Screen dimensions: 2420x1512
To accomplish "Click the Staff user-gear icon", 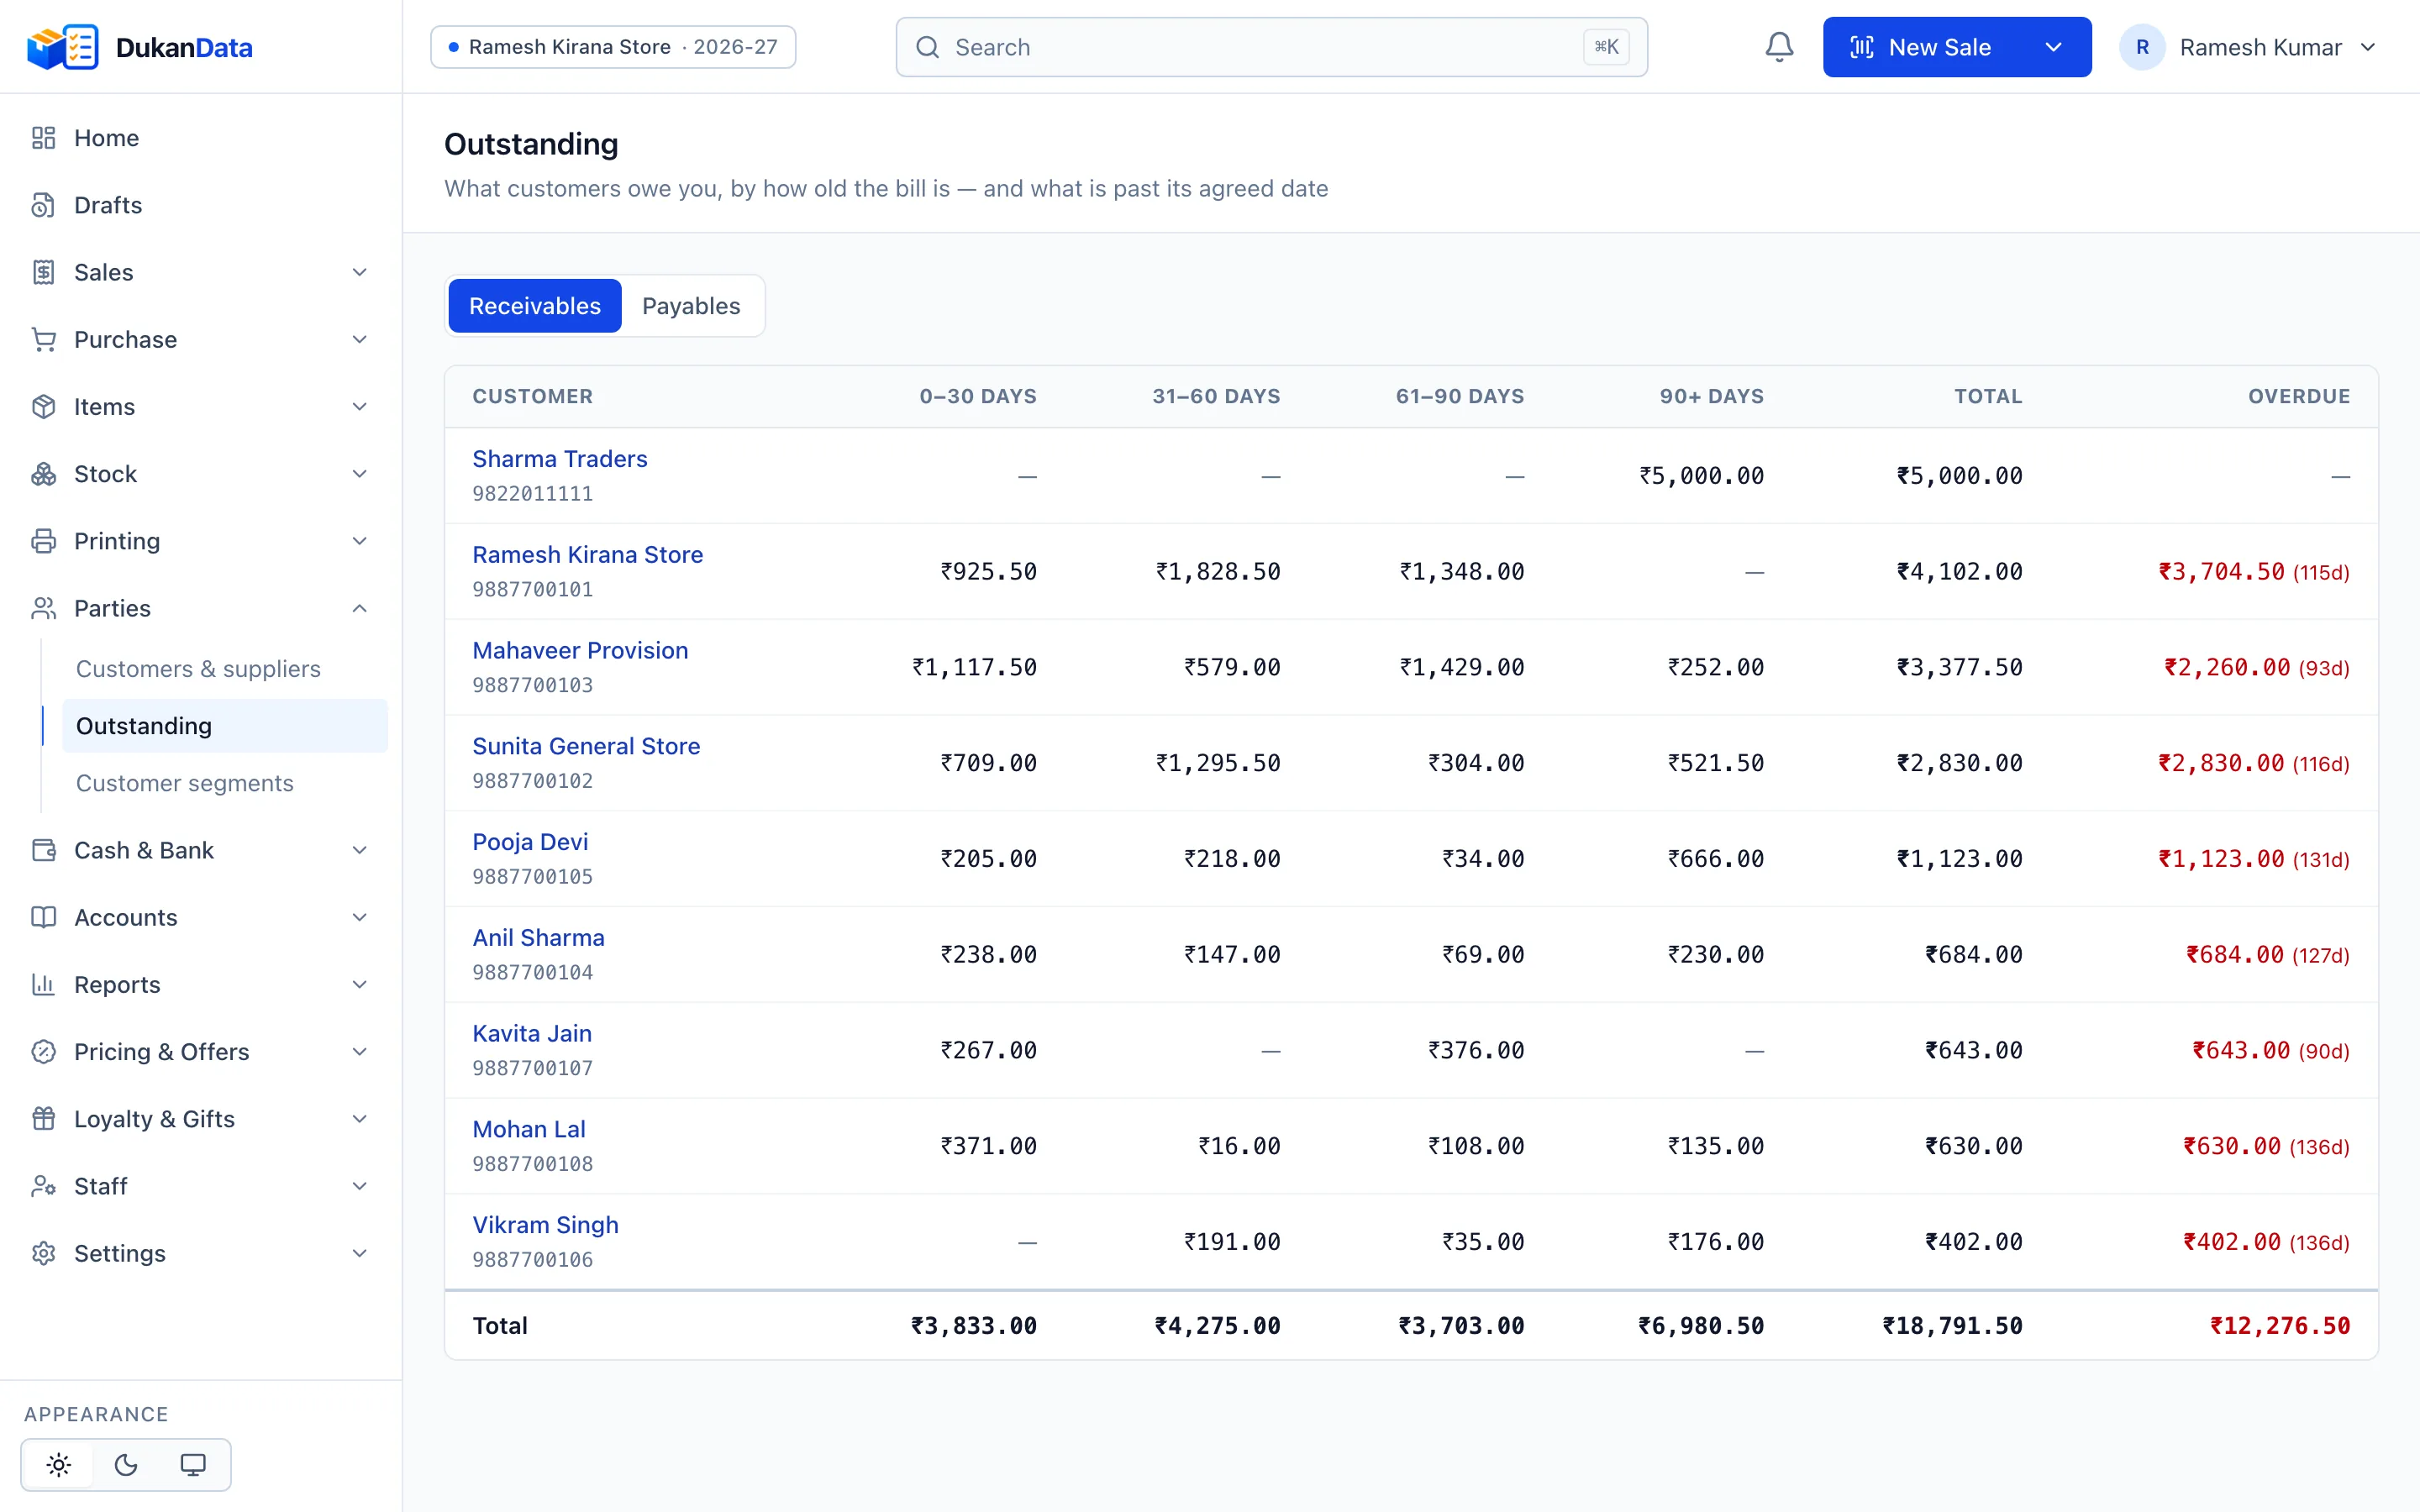I will point(43,1186).
